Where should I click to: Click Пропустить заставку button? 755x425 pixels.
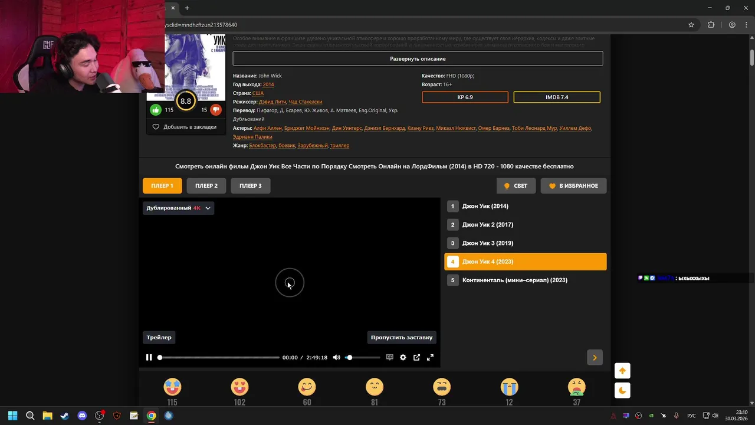click(x=402, y=337)
